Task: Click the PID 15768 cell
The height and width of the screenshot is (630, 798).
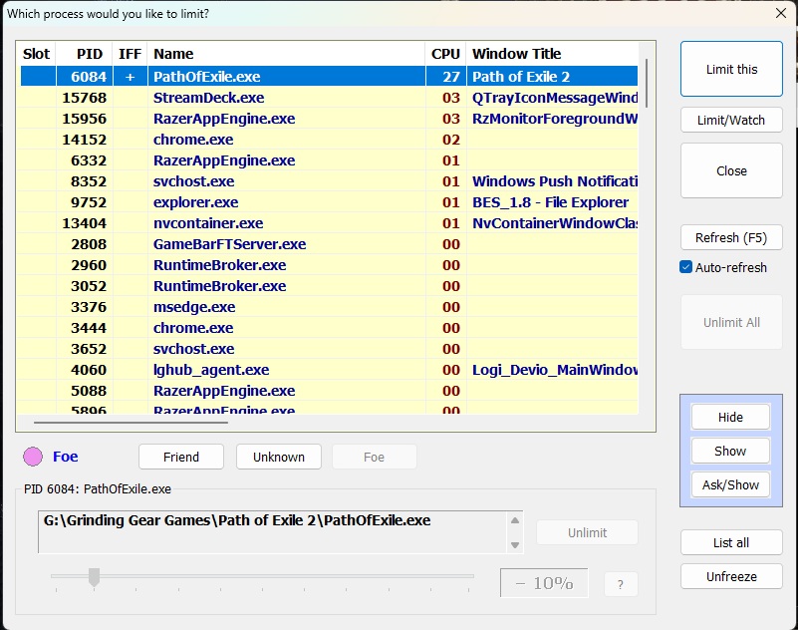Action: (x=84, y=98)
